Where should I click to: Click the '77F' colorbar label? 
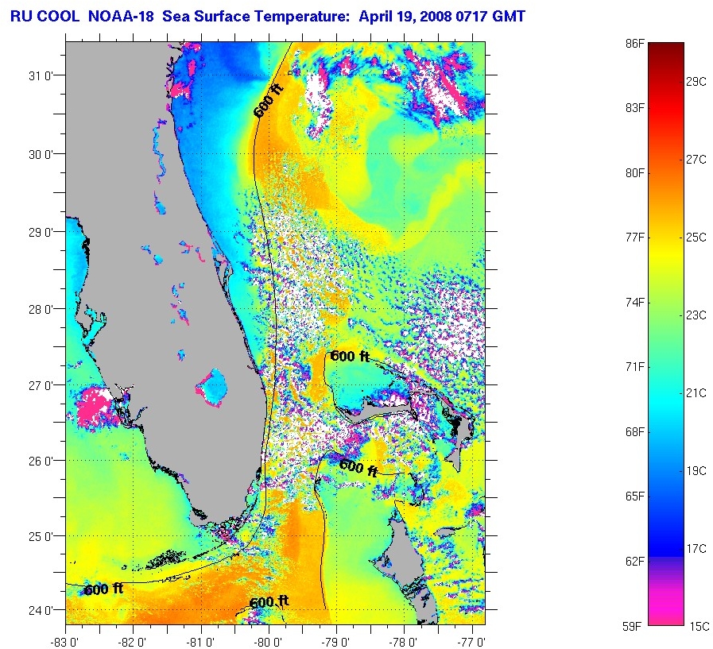635,238
